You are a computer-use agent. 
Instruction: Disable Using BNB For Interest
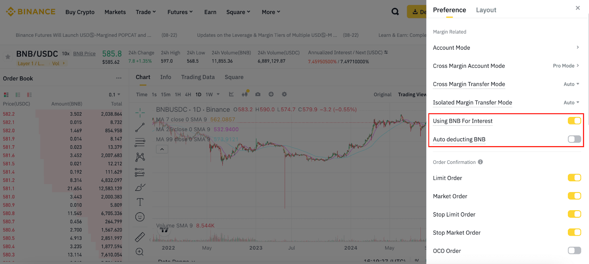click(x=574, y=121)
